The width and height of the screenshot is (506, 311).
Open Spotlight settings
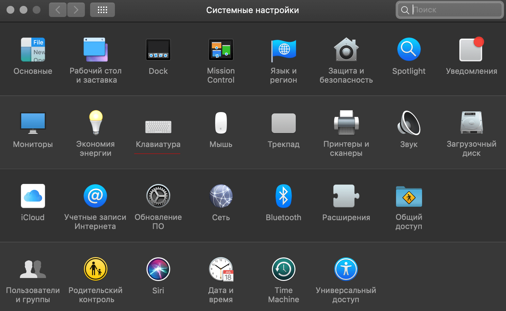409,50
